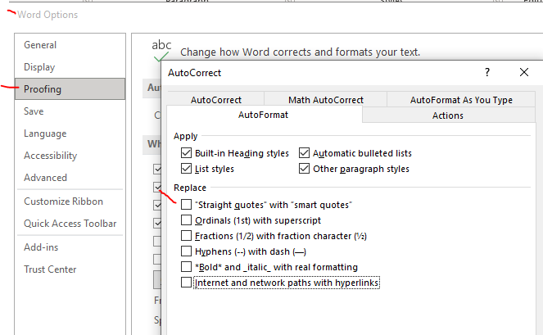The image size is (543, 335).
Task: Enable Fractions with fraction character
Action: click(187, 236)
